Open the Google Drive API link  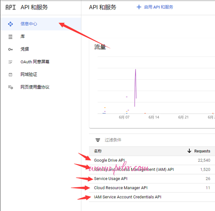(109, 160)
